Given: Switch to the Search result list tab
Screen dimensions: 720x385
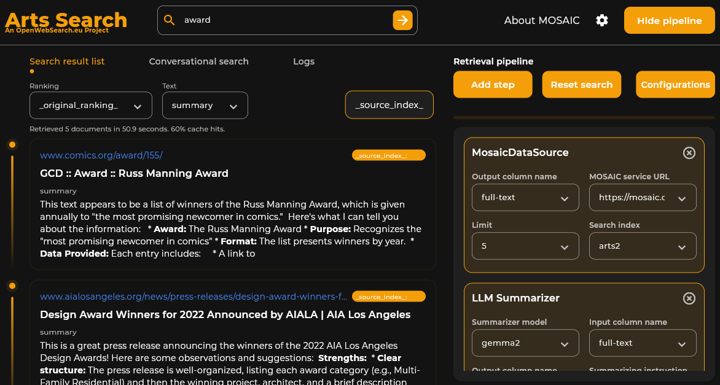Looking at the screenshot, I should 67,61.
